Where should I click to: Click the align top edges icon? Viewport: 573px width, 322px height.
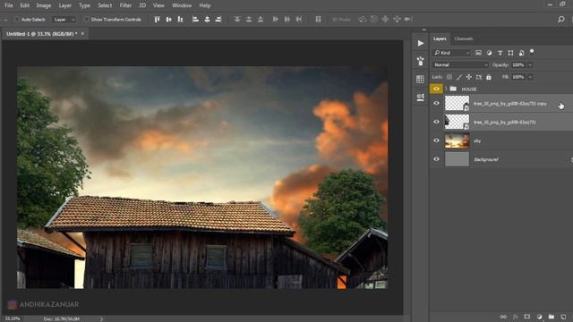[158, 20]
